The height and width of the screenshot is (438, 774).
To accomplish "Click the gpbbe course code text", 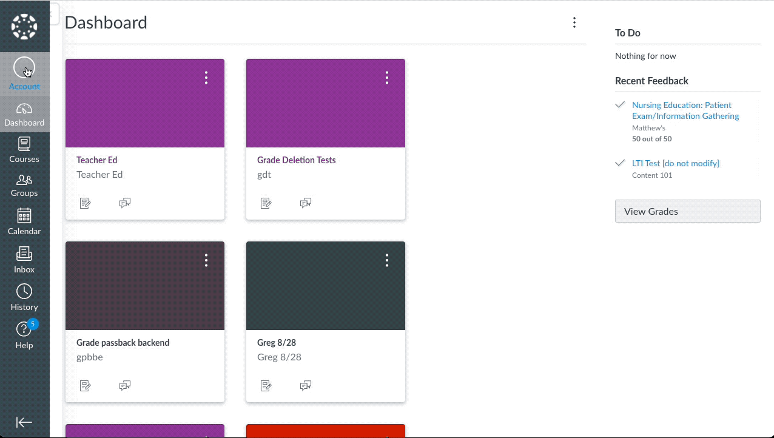I will tap(90, 357).
